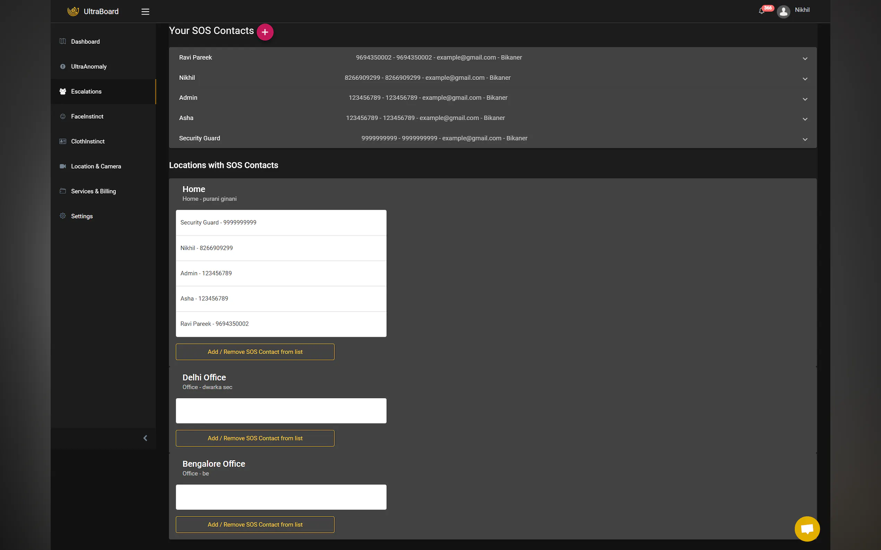Navigate to Services & Billing
This screenshot has width=881, height=550.
tap(93, 191)
